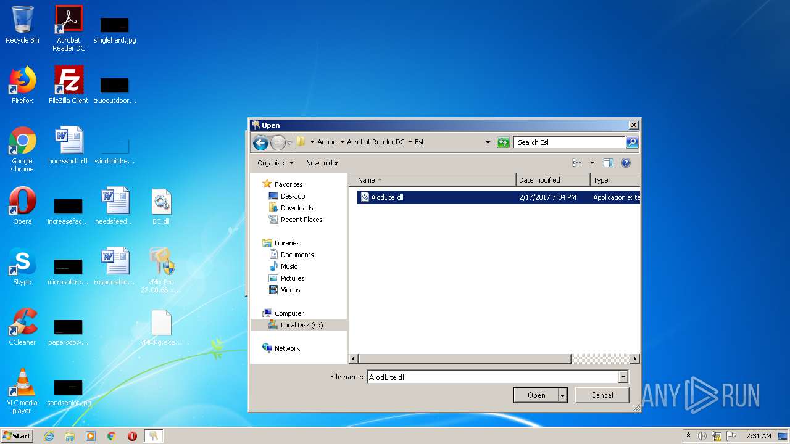Select the responsible document on desktop
The image size is (790, 444).
(115, 266)
